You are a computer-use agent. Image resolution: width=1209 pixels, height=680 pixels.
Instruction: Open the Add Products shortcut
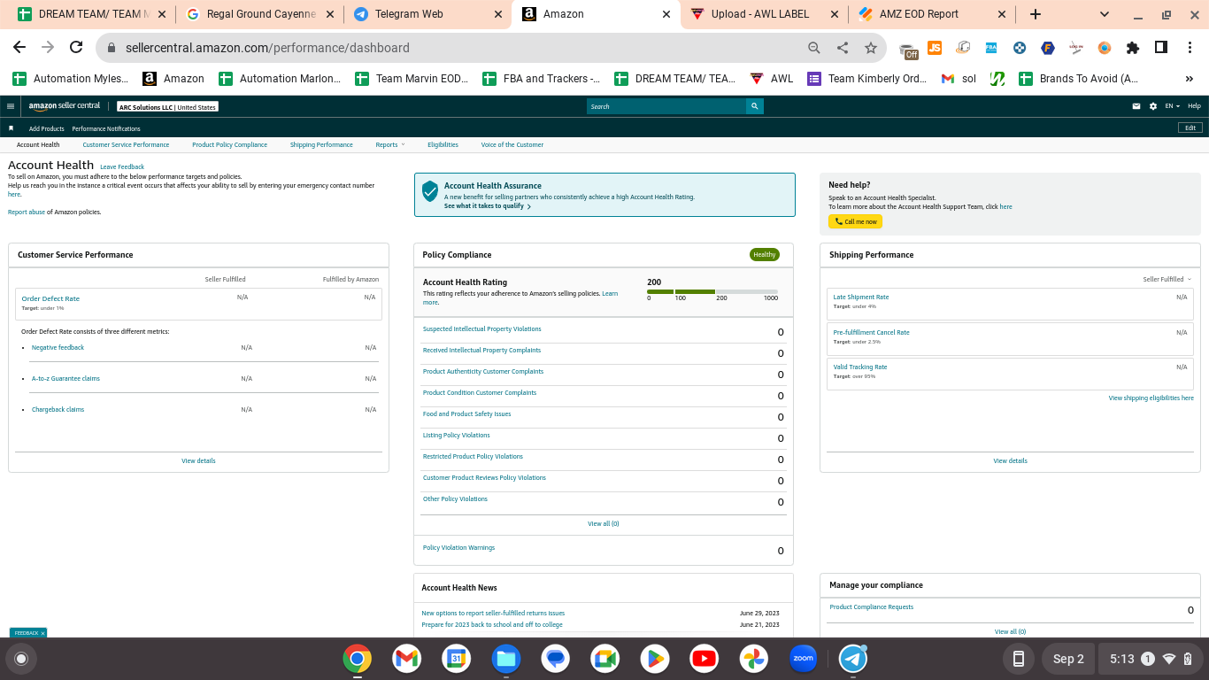[46, 128]
